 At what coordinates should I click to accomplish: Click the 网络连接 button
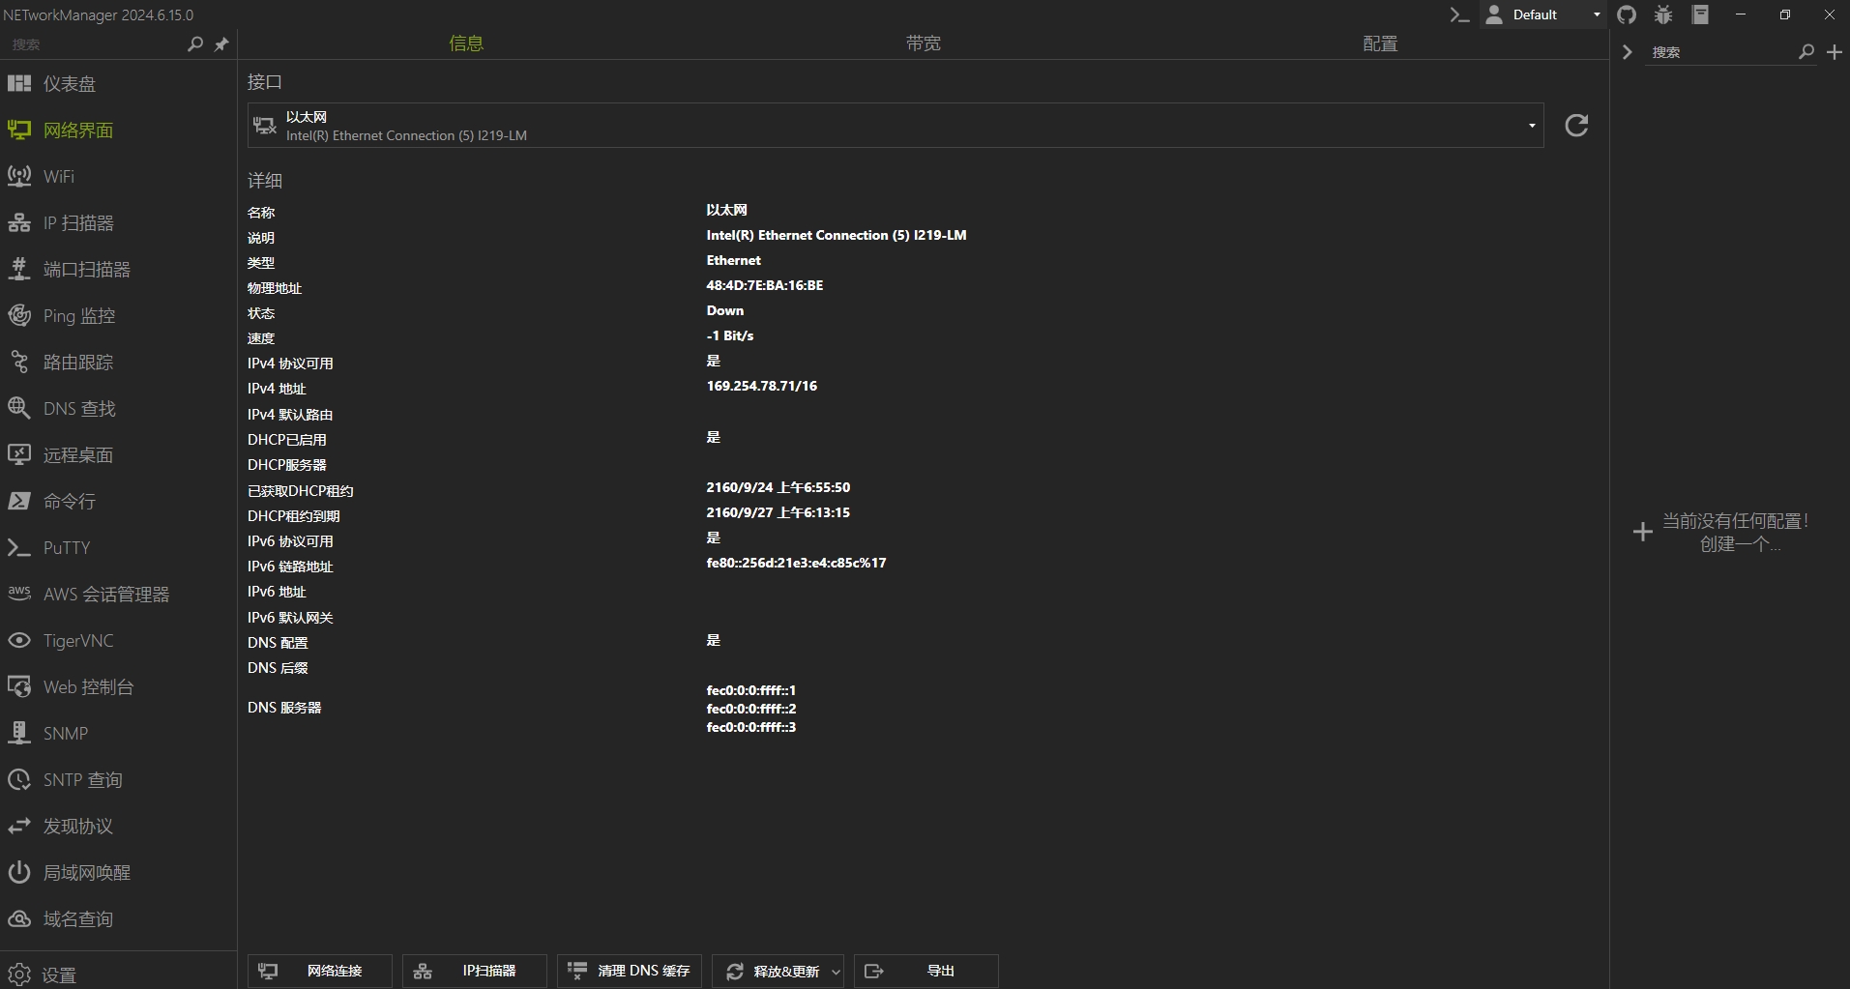pos(320,971)
